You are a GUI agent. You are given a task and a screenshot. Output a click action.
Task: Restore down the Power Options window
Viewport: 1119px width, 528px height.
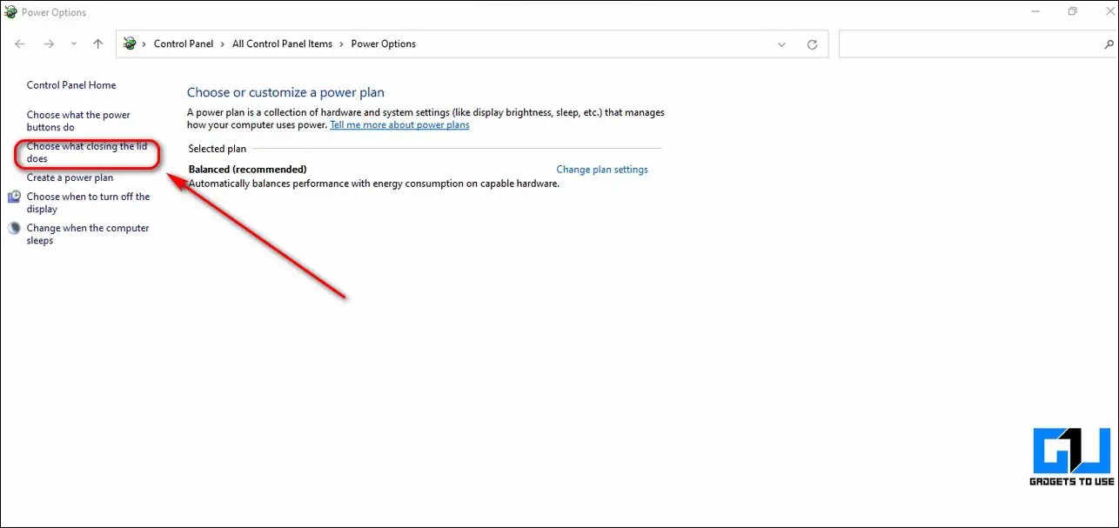coord(1073,12)
